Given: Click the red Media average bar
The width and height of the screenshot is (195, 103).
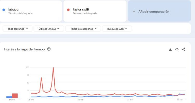Looking at the screenshot, I should pyautogui.click(x=15, y=96).
